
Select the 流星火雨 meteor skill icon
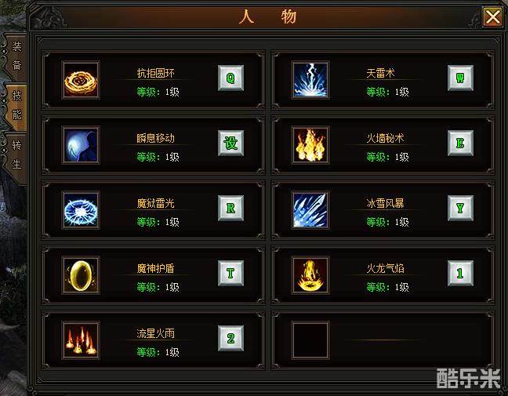tap(81, 340)
